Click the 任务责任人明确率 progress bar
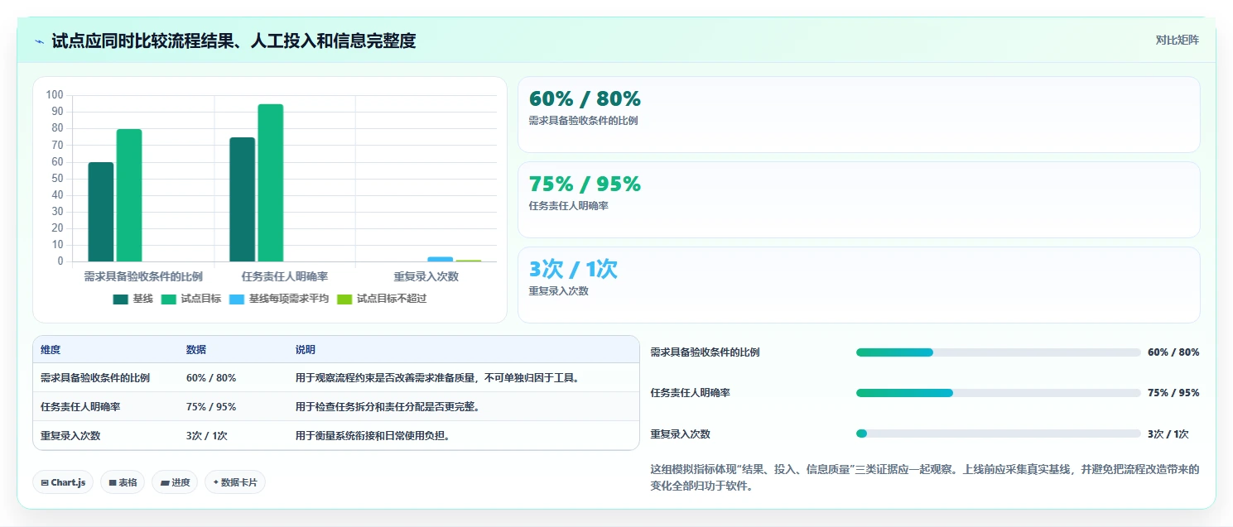 pos(998,393)
